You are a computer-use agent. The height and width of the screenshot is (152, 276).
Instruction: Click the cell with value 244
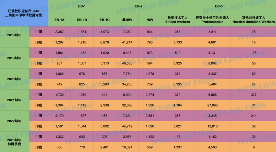(254, 116)
